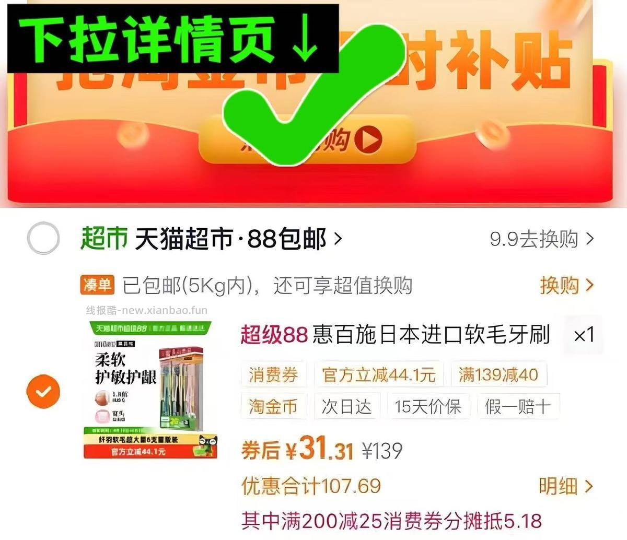The height and width of the screenshot is (540, 627).
Task: Select the 满139减40 promotion tag
Action: point(498,374)
